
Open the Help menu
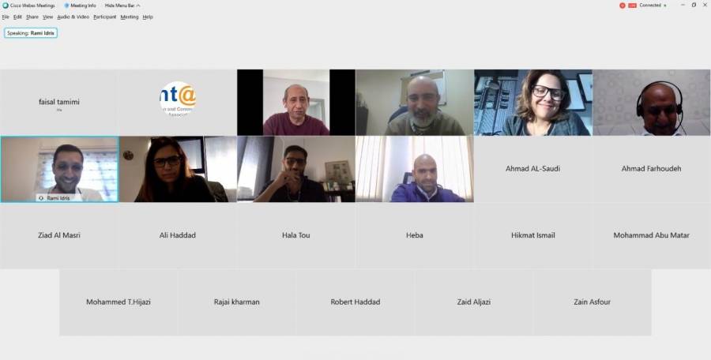pyautogui.click(x=148, y=17)
